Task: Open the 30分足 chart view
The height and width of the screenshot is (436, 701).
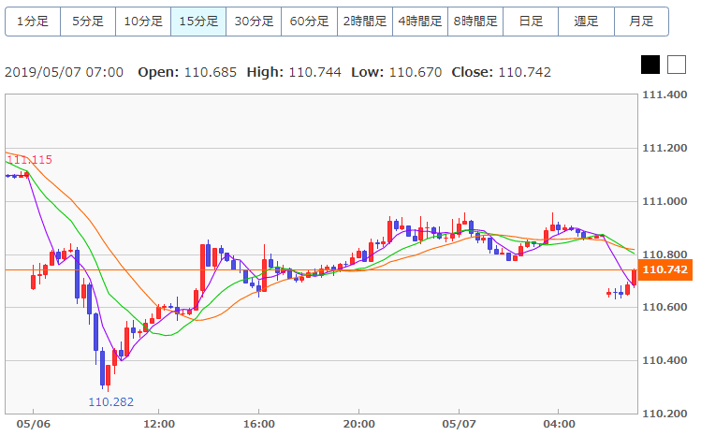Action: pos(254,21)
